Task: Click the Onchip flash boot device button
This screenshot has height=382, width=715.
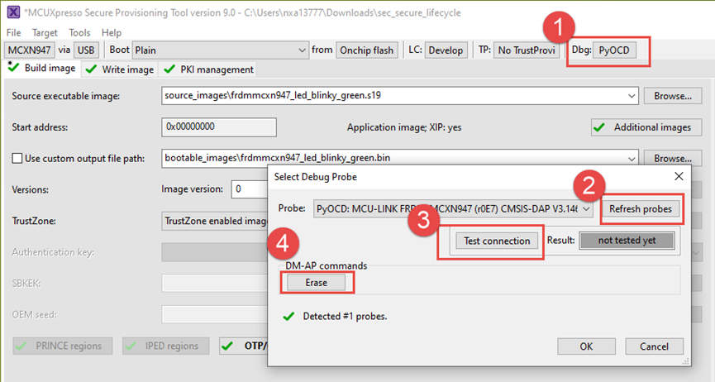Action: [x=367, y=50]
